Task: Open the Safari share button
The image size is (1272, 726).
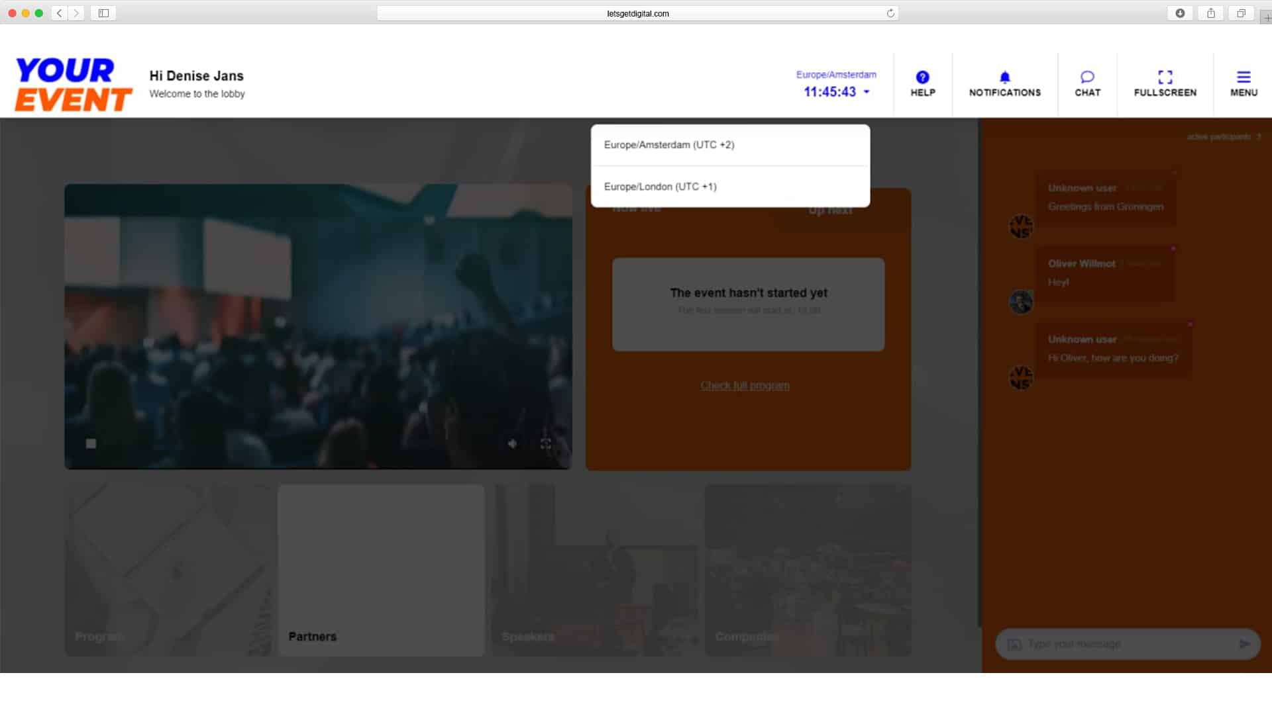Action: (x=1210, y=13)
